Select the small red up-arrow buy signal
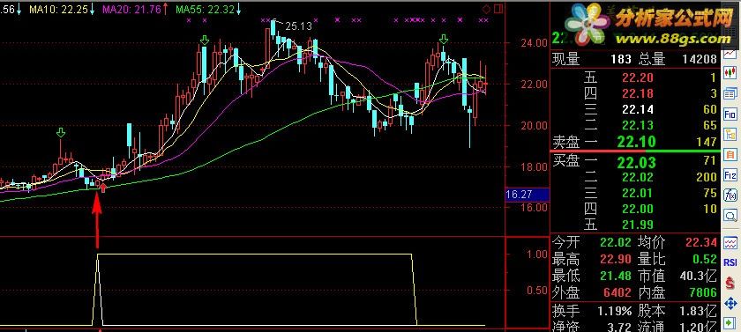 (x=103, y=188)
